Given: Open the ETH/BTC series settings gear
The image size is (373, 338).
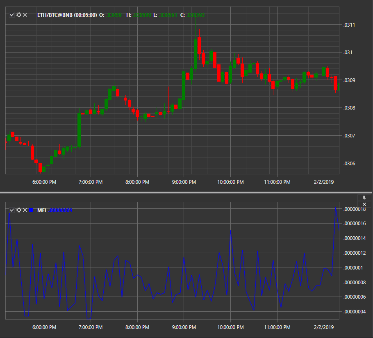Looking at the screenshot, I should (x=19, y=15).
